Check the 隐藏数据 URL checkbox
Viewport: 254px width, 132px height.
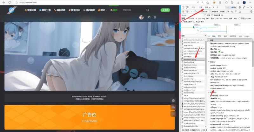point(212,15)
